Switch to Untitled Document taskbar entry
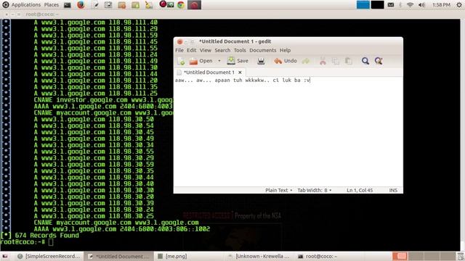This screenshot has width=465, height=261. [119, 256]
